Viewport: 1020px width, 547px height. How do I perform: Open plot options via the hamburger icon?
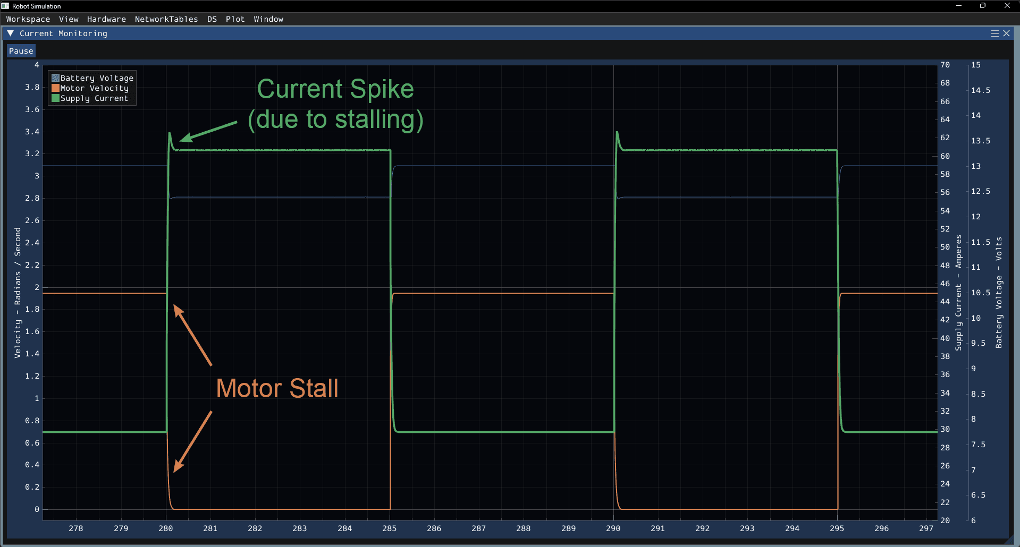coord(994,33)
